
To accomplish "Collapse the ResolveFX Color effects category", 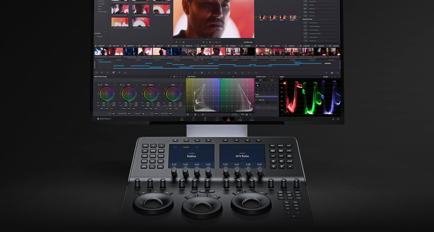I will point(338,19).
